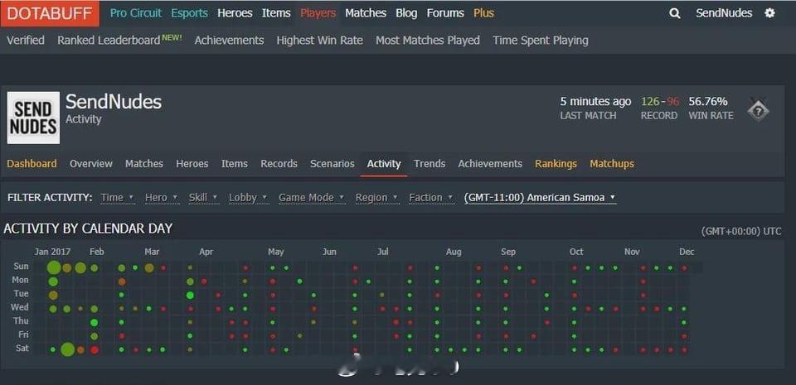Switch to the profile Items tab
The height and width of the screenshot is (385, 796).
[235, 164]
